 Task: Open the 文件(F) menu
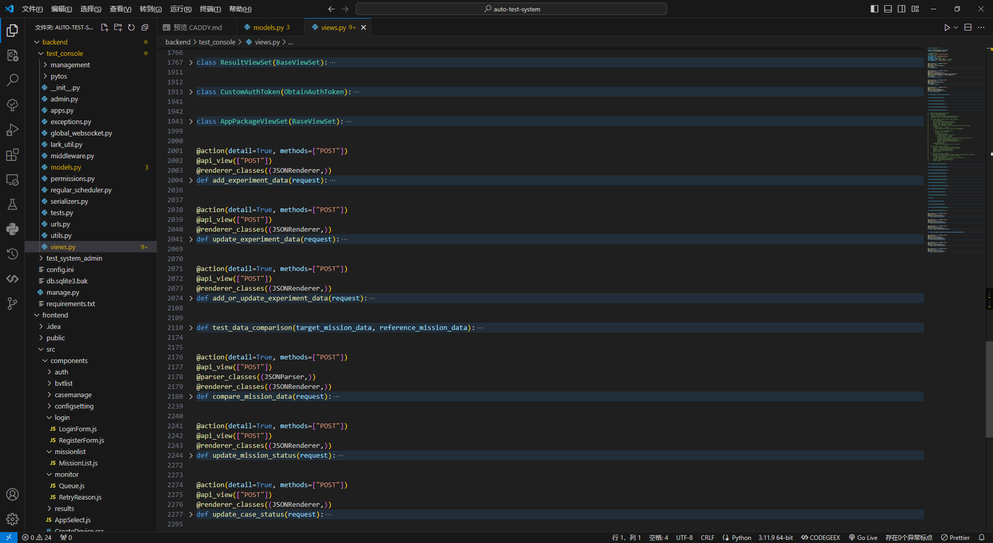tap(32, 9)
